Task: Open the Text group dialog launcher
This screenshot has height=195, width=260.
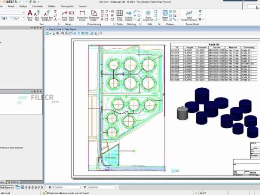Action: (x=58, y=24)
